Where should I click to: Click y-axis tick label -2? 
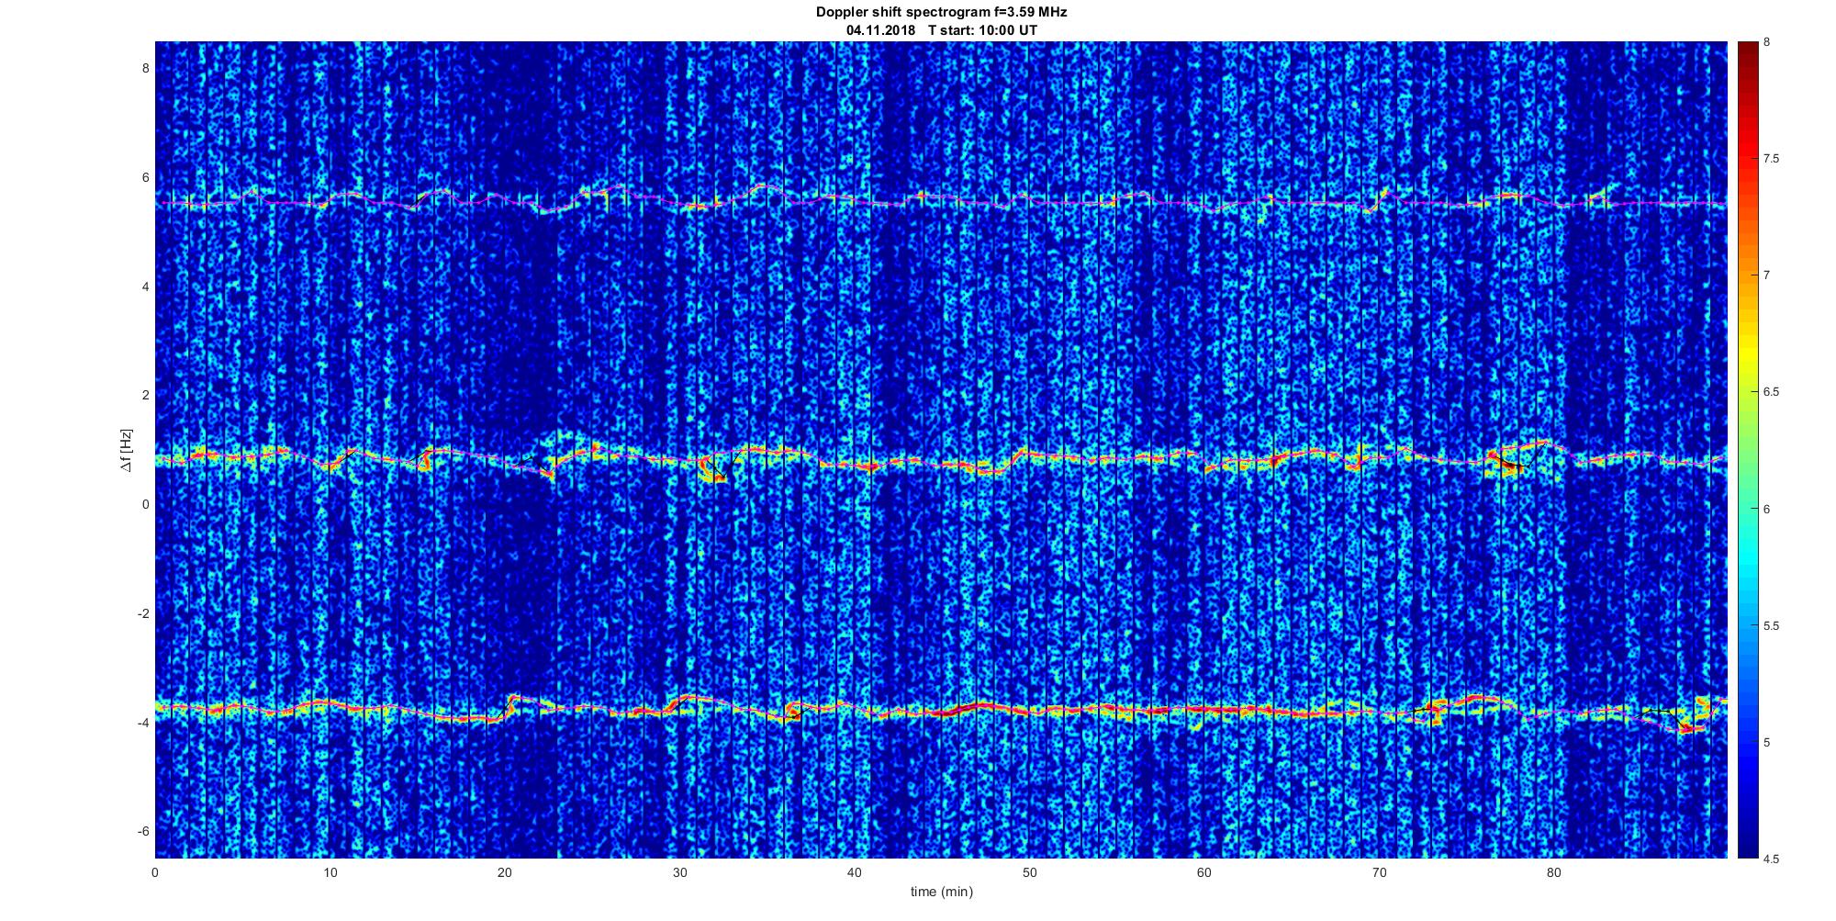point(143,613)
